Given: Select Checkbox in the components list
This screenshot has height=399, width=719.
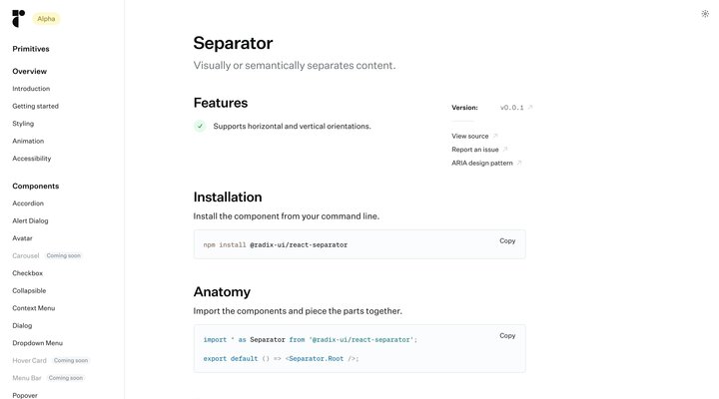Looking at the screenshot, I should pyautogui.click(x=27, y=273).
